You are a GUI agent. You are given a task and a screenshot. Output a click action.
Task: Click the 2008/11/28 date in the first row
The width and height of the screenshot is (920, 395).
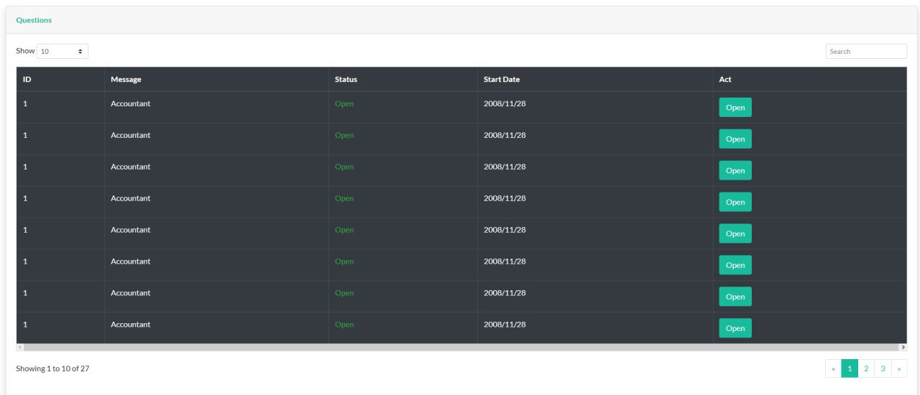(x=505, y=103)
